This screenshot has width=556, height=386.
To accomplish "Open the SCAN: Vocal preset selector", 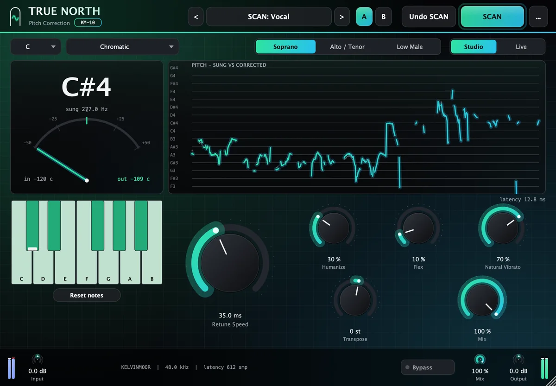I will click(269, 17).
